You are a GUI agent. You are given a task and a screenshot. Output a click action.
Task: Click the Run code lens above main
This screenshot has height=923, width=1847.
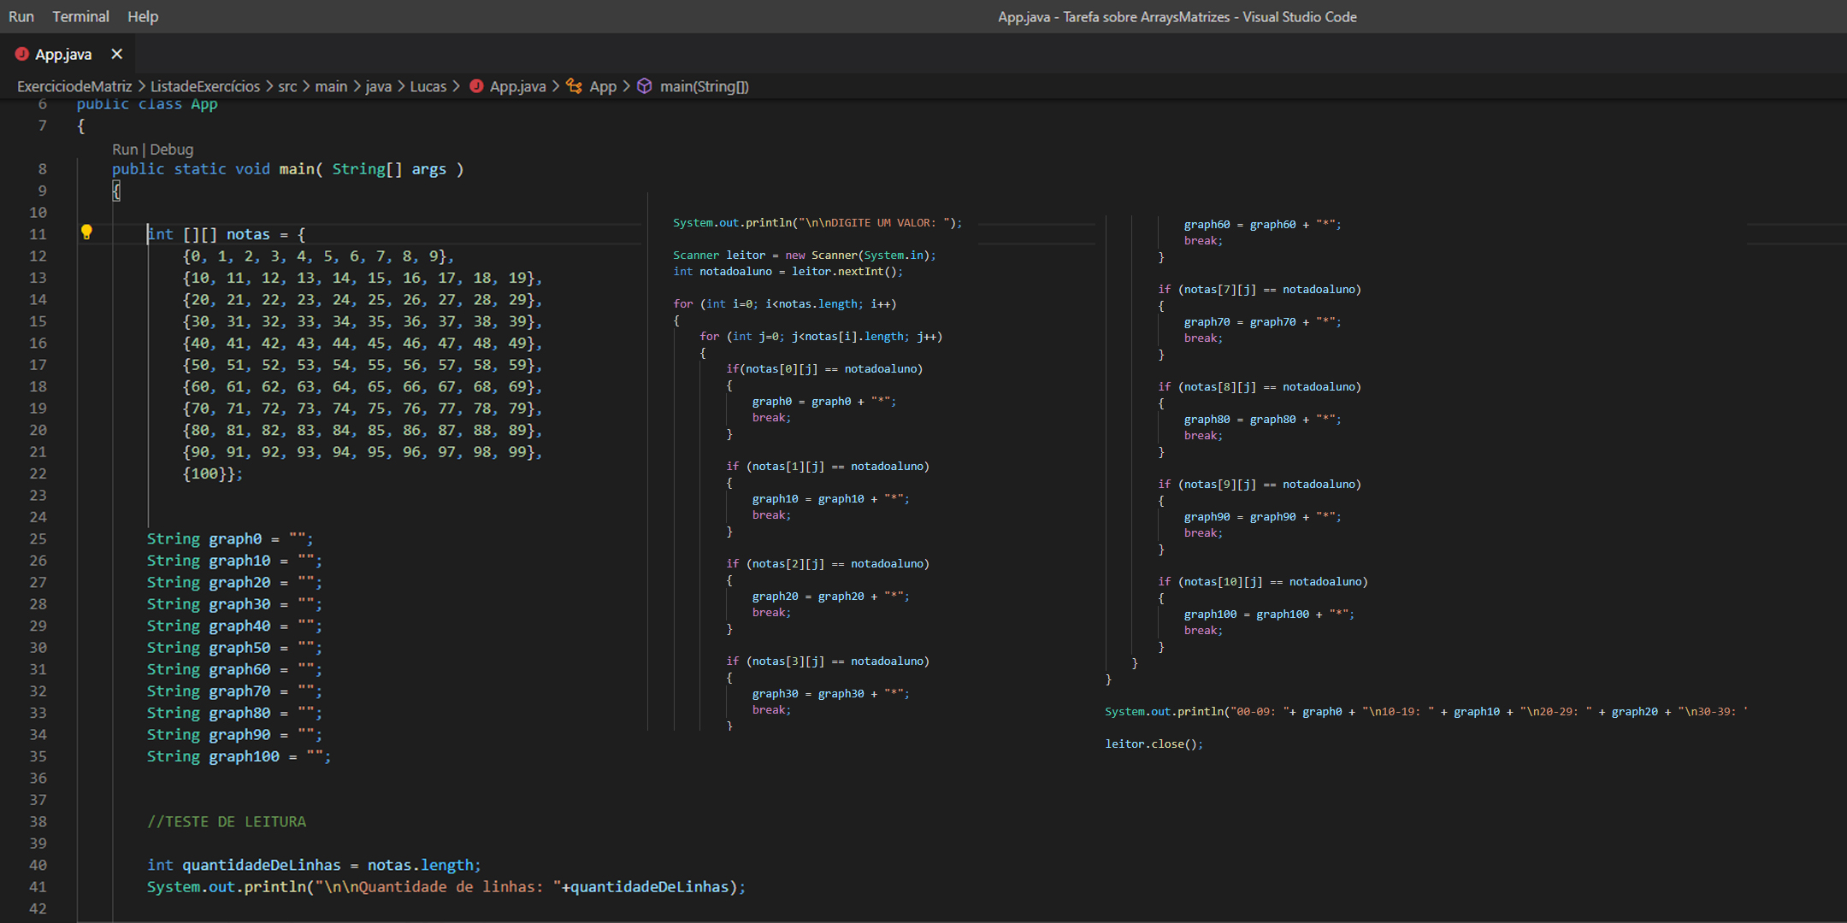pyautogui.click(x=125, y=149)
